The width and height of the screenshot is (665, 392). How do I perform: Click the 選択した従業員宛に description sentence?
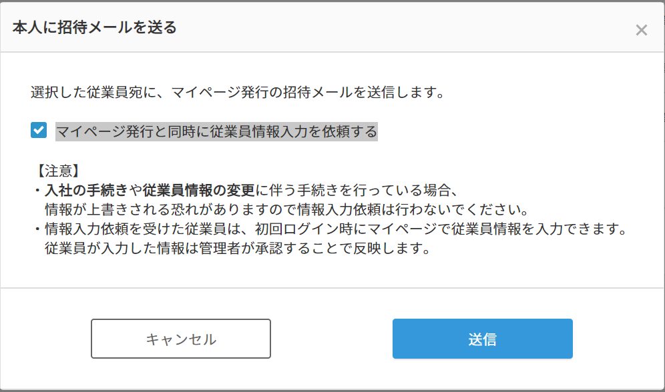pyautogui.click(x=237, y=93)
